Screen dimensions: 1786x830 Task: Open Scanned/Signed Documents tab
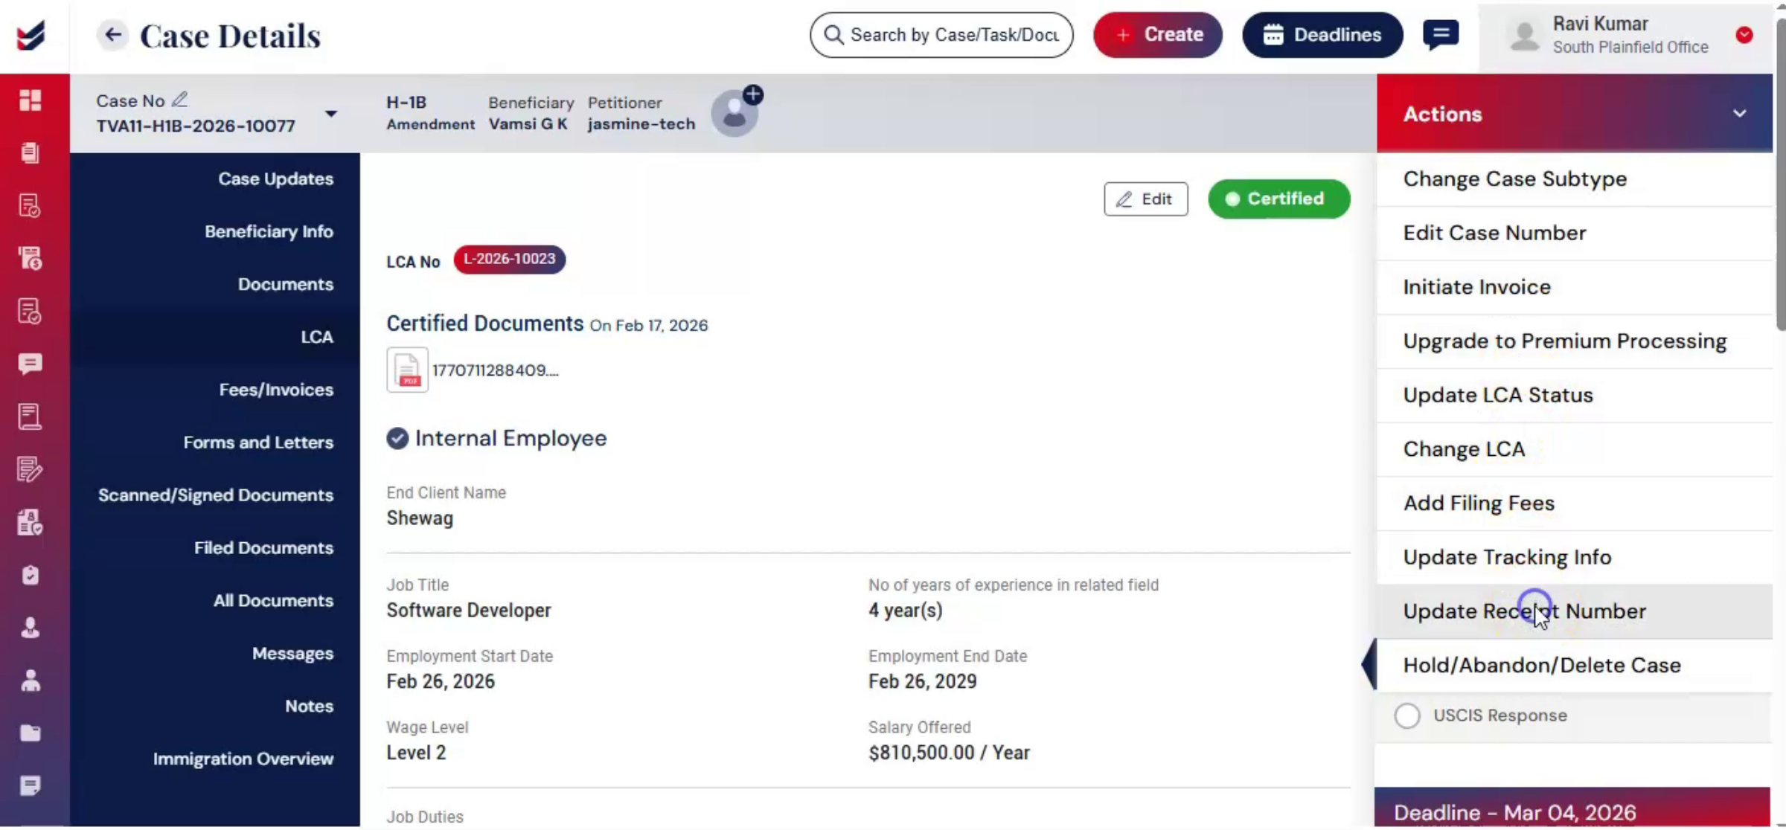point(216,495)
